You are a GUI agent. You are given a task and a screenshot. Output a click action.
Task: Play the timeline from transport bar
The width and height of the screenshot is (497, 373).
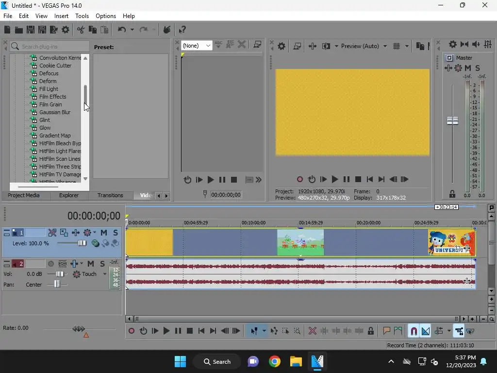click(x=166, y=331)
